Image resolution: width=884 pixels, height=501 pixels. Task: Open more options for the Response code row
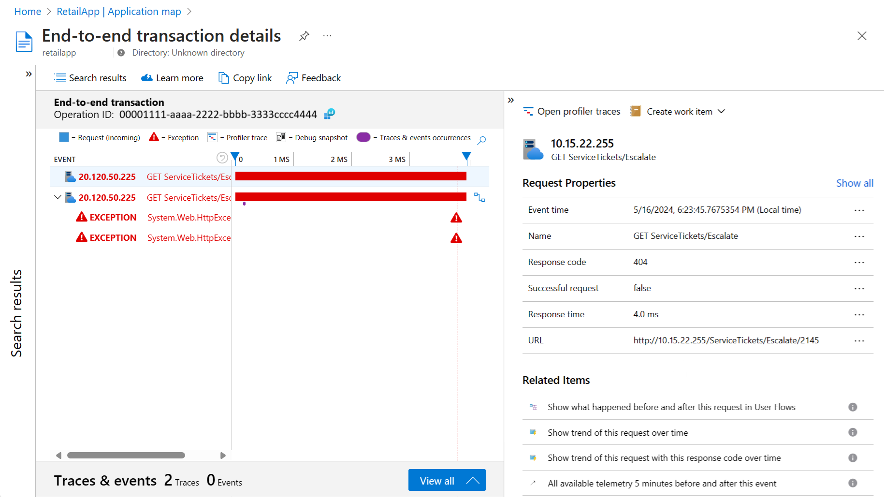tap(859, 263)
